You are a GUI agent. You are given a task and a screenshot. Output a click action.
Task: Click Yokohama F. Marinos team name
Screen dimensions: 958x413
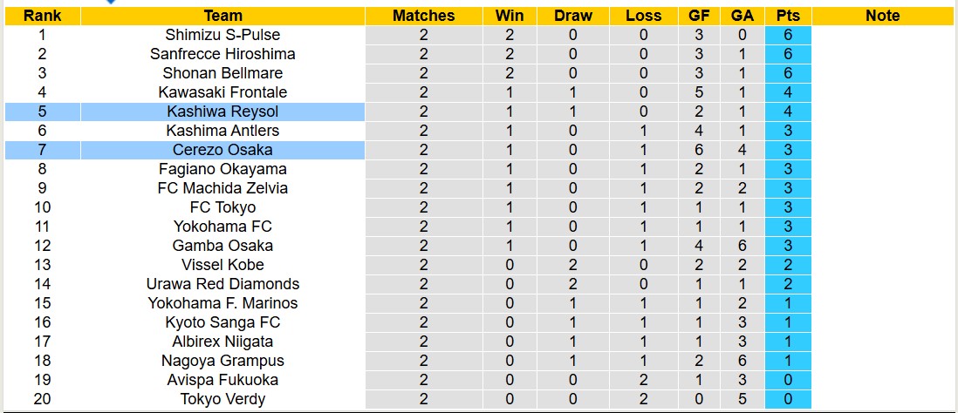pyautogui.click(x=222, y=303)
